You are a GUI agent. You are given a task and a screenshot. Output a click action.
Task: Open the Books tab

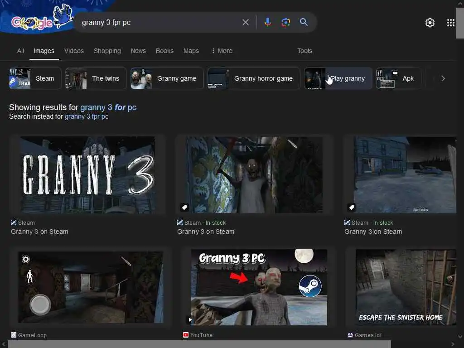[x=164, y=51]
